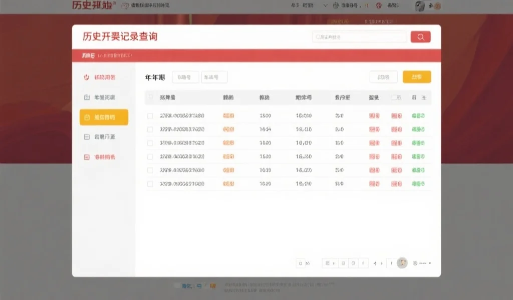Click the red magnifier search button
The width and height of the screenshot is (513, 300).
(420, 37)
